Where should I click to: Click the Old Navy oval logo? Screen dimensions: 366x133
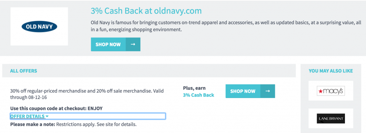tap(39, 26)
